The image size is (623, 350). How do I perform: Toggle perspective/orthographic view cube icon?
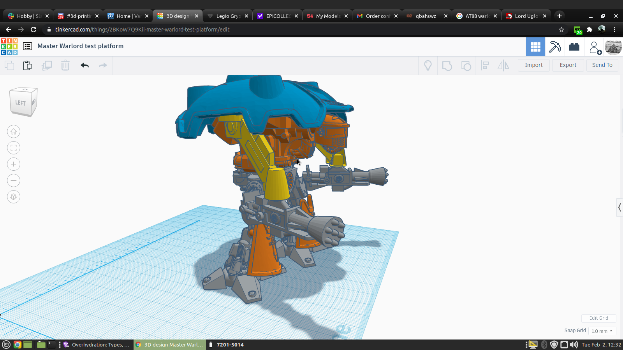(14, 197)
